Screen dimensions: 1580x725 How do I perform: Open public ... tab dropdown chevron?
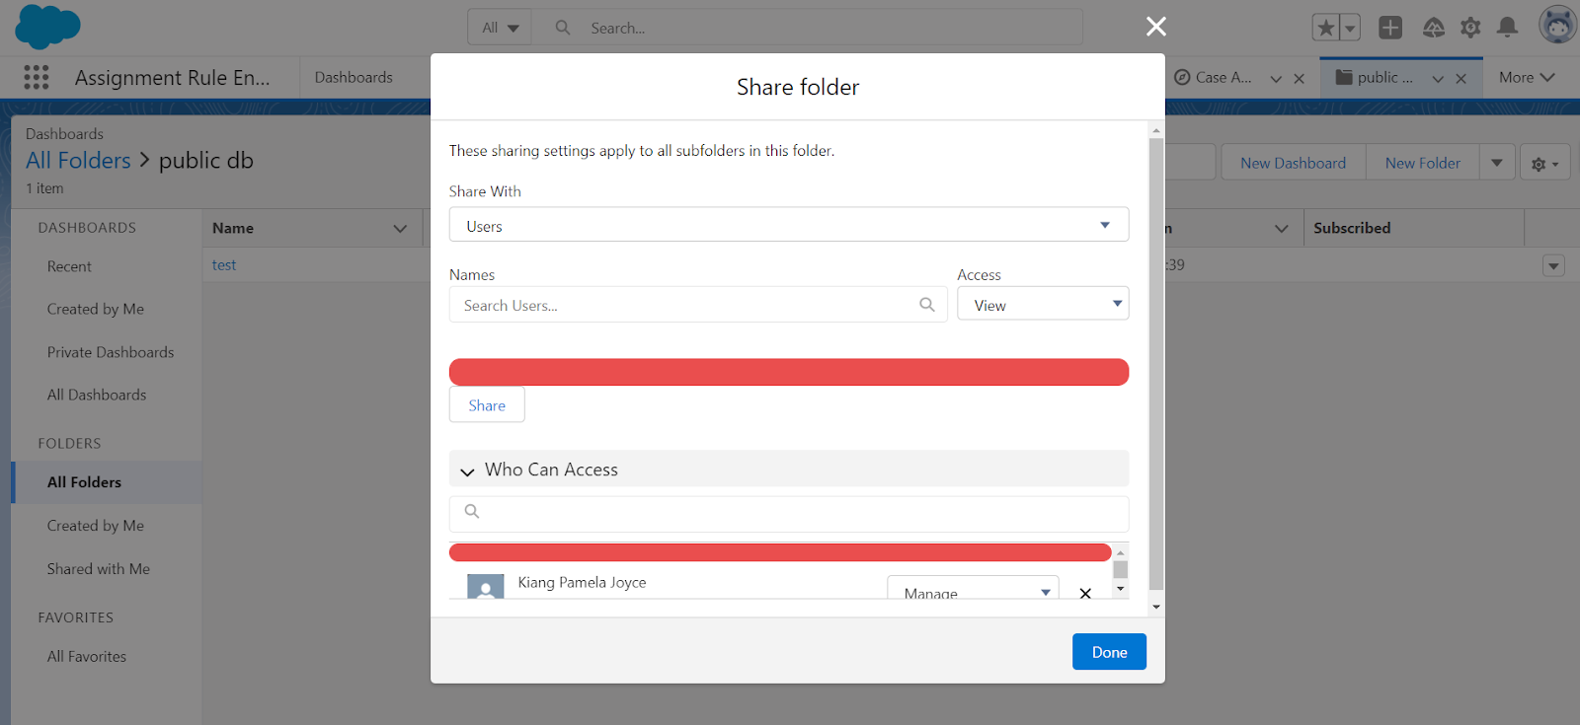(x=1438, y=78)
